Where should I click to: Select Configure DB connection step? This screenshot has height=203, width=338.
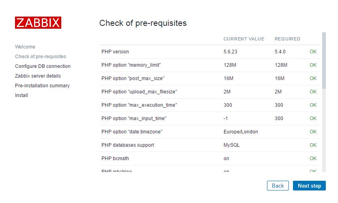click(x=43, y=66)
